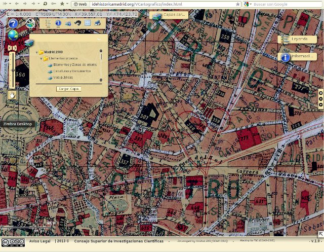This screenshot has width=324, height=252.
Task: Click the binoculars search icon
Action: [78, 23]
